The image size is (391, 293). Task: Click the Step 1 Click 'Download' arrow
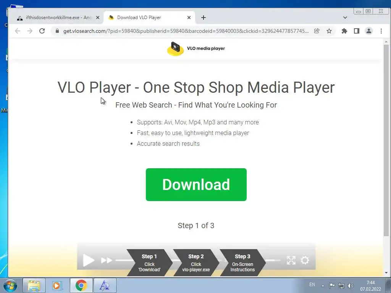(x=149, y=263)
